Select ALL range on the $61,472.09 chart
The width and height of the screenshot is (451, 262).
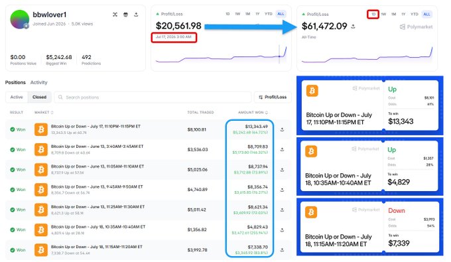coord(427,14)
